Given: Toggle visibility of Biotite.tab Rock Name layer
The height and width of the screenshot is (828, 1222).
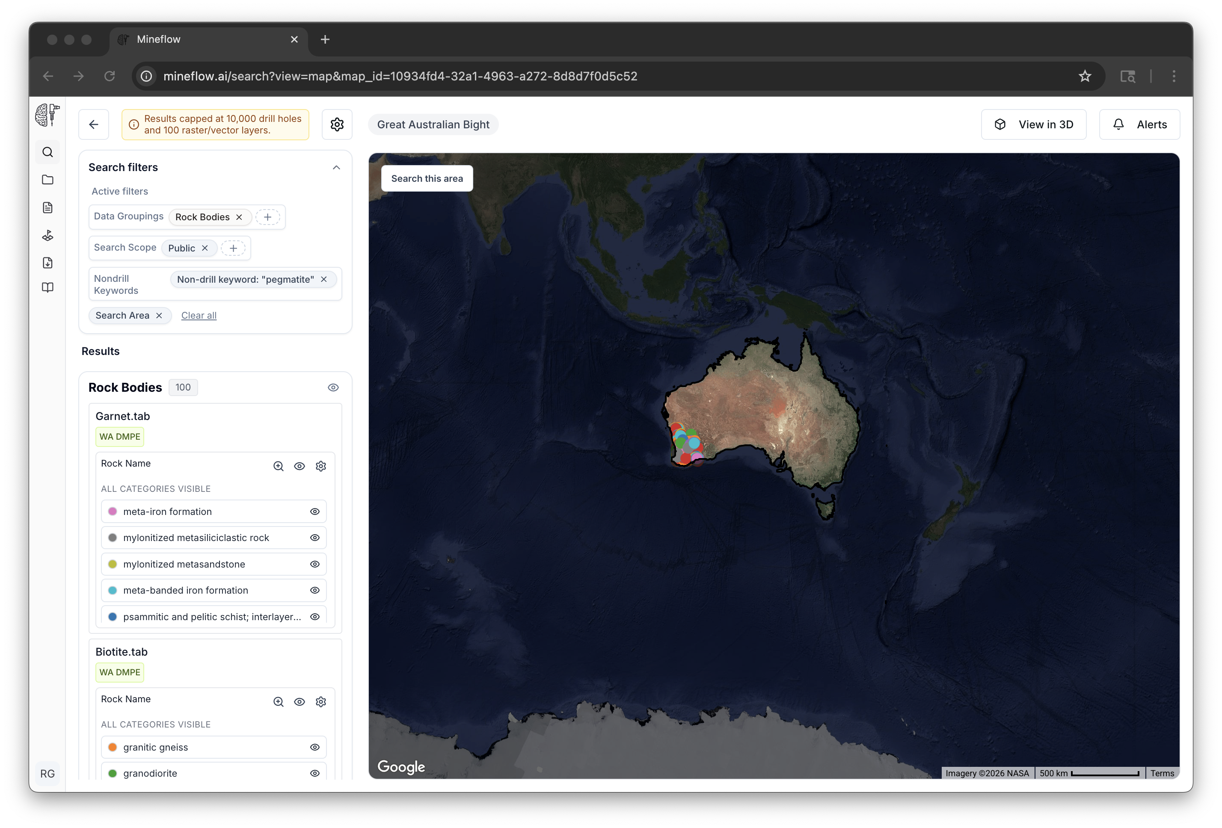Looking at the screenshot, I should click(299, 702).
